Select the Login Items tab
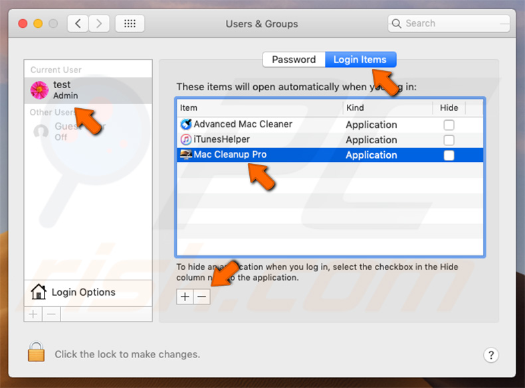Screen dimensions: 525x388 coord(360,60)
